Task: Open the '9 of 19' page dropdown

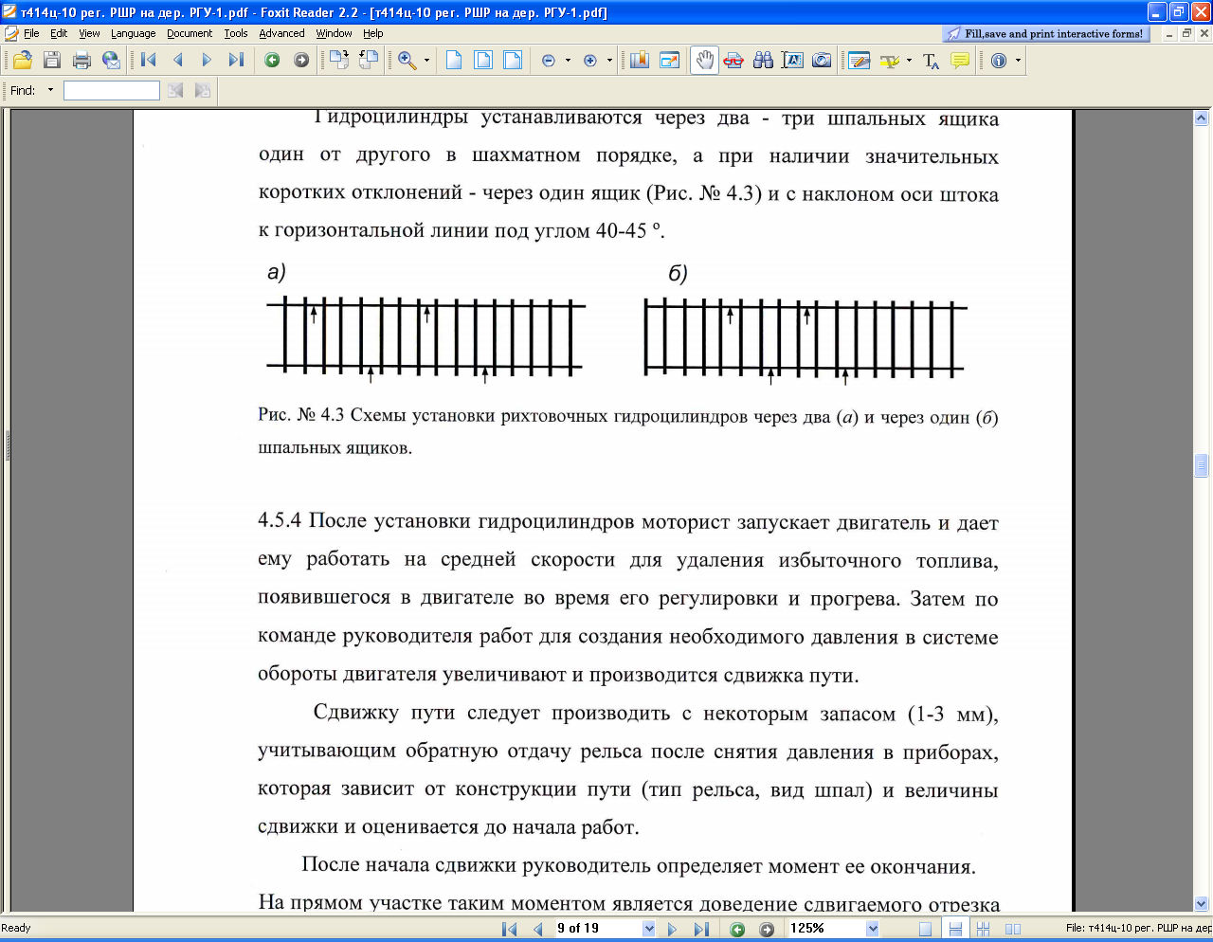Action: [x=649, y=929]
